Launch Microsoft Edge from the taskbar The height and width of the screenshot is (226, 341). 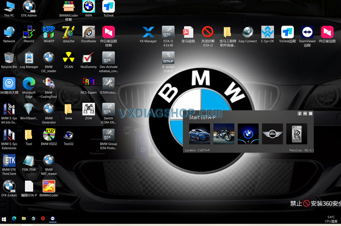click(x=14, y=219)
